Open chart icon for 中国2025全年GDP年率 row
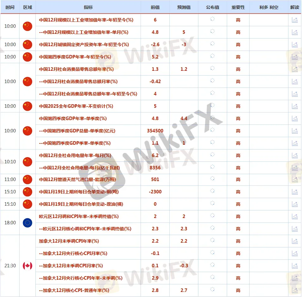302x297 pixels. click(x=295, y=106)
